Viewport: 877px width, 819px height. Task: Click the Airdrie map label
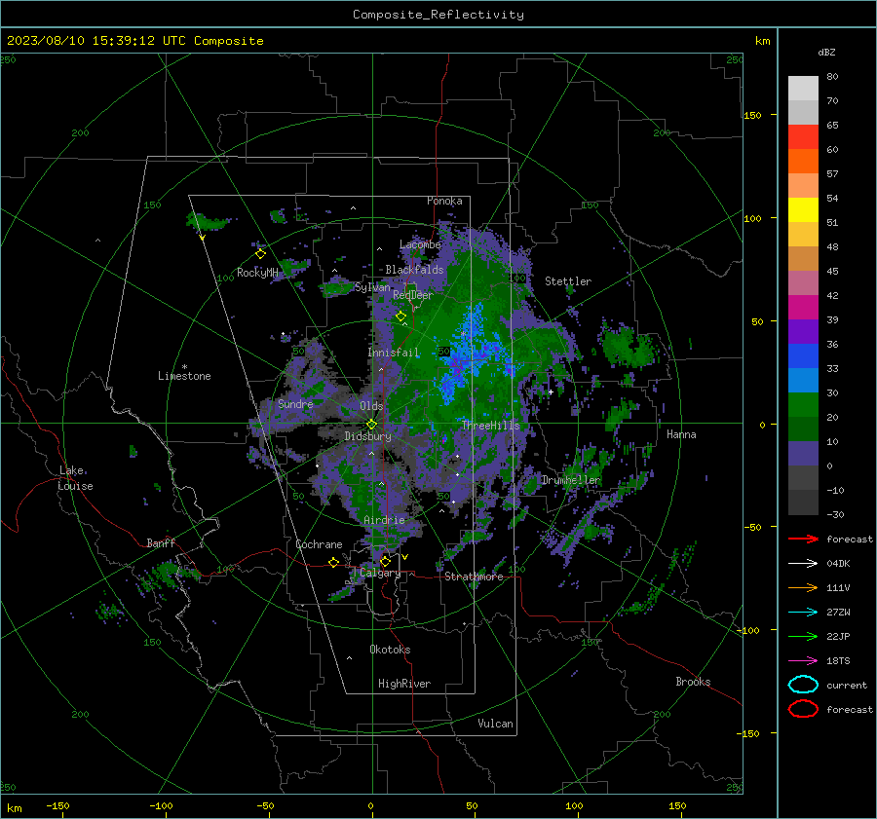tap(384, 520)
